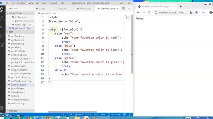Close the phpSwitch.php editor tab
The width and height of the screenshot is (213, 119).
tap(117, 8)
